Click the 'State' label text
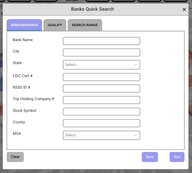This screenshot has height=173, width=192. point(17,63)
